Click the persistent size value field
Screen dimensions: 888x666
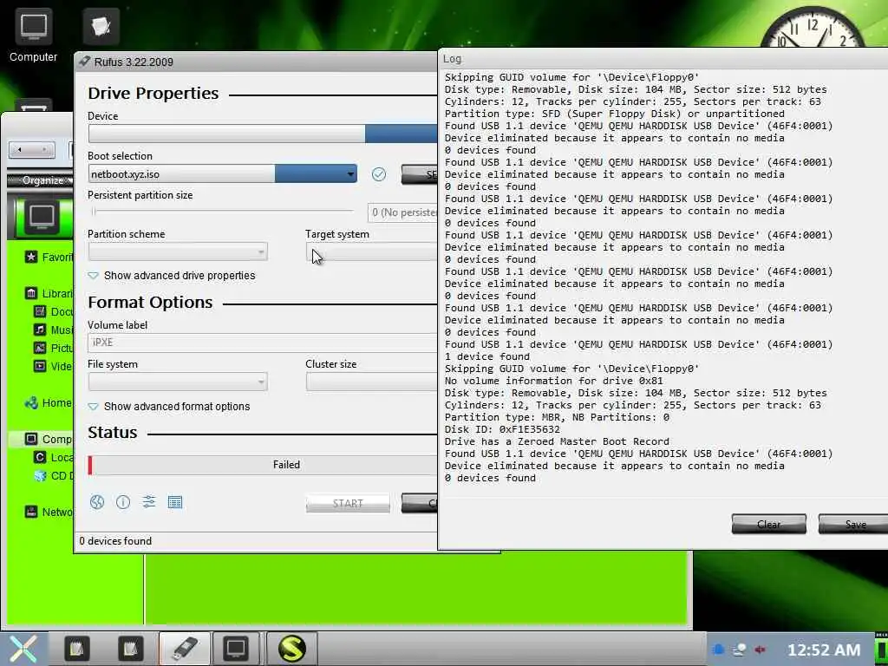click(x=402, y=212)
